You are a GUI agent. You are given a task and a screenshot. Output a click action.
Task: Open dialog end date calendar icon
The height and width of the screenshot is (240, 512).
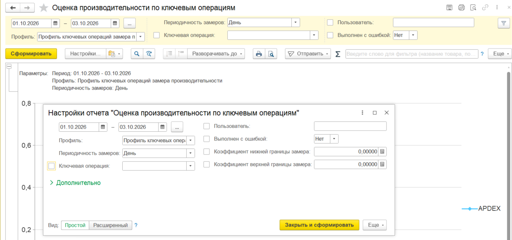tap(162, 127)
